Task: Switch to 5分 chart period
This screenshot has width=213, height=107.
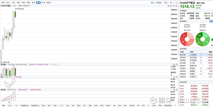Action: click(x=14, y=3)
